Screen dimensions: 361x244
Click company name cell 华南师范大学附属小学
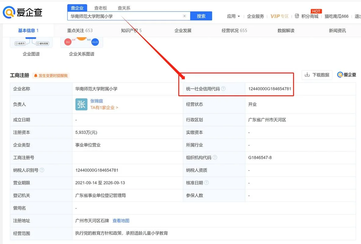pos(96,89)
